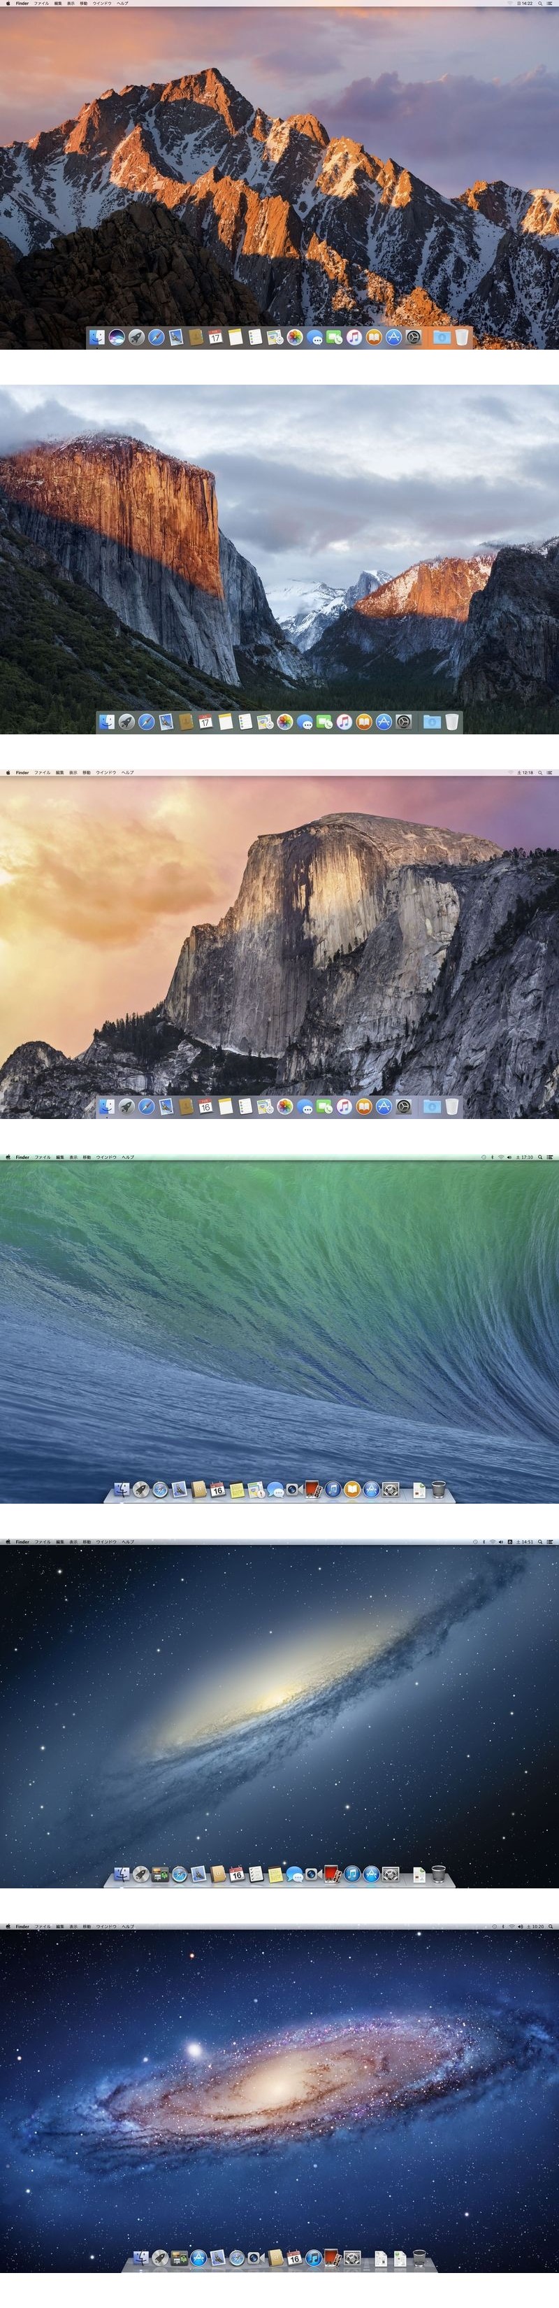Open Safari in the El Capitan desktop dock
This screenshot has width=559, height=2308.
(x=146, y=722)
